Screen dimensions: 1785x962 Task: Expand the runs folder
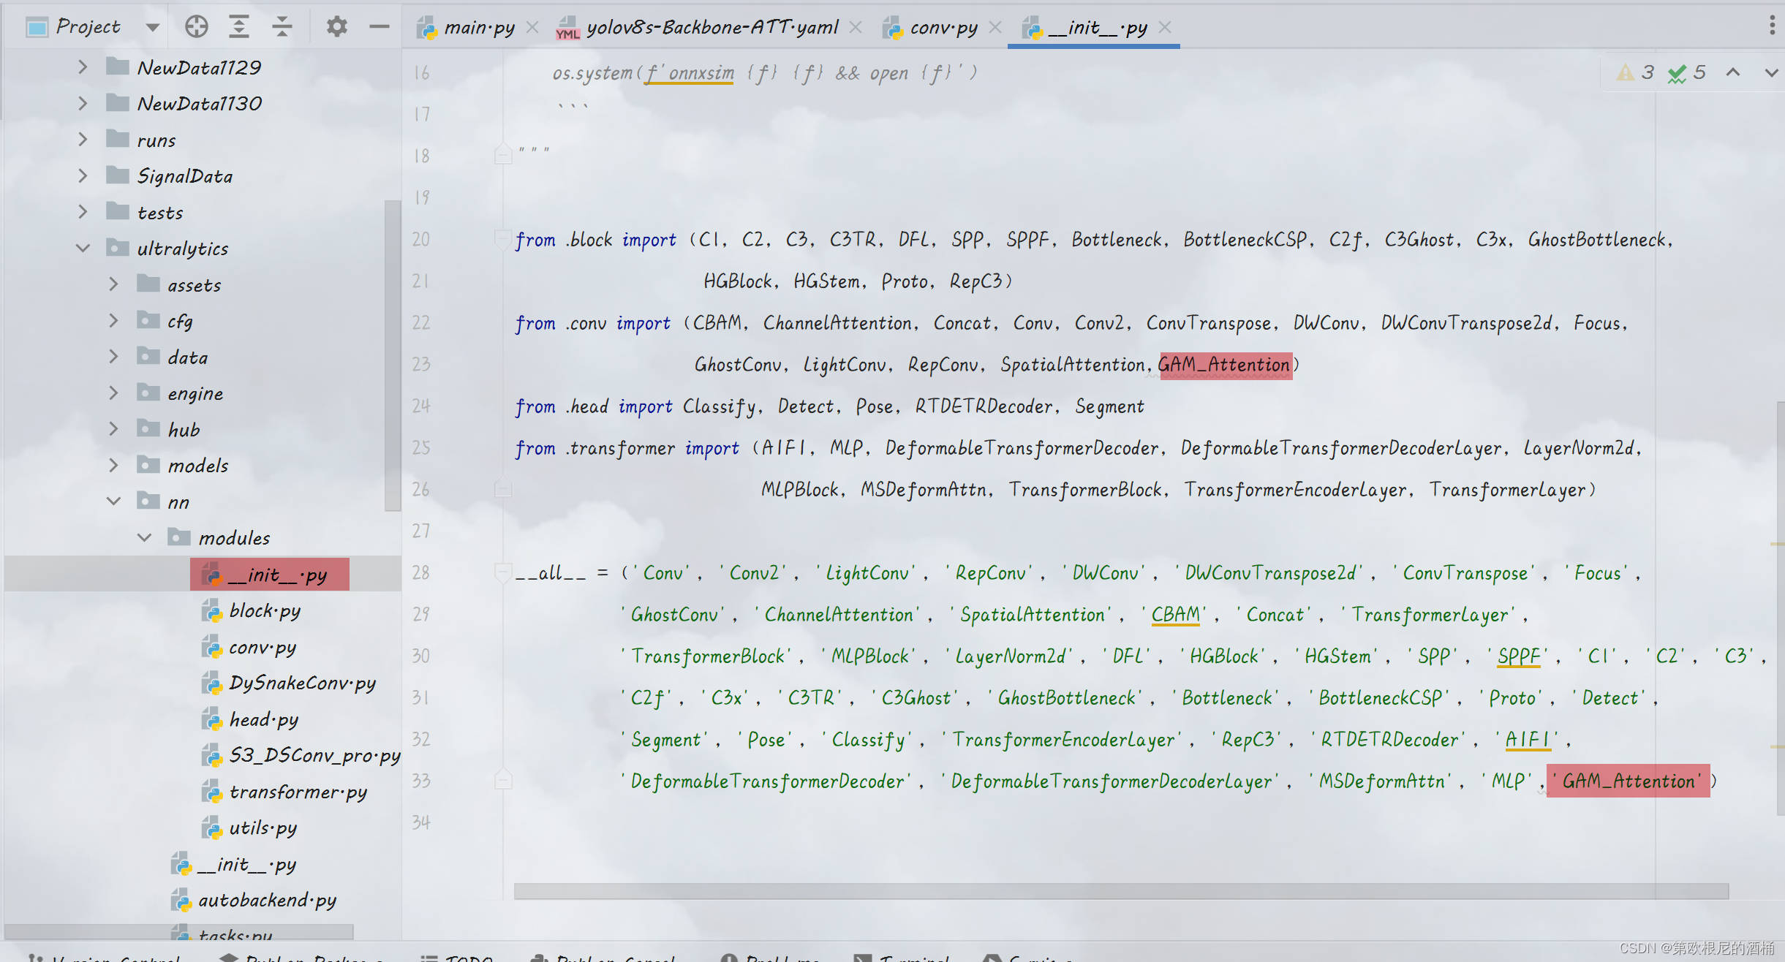point(83,139)
